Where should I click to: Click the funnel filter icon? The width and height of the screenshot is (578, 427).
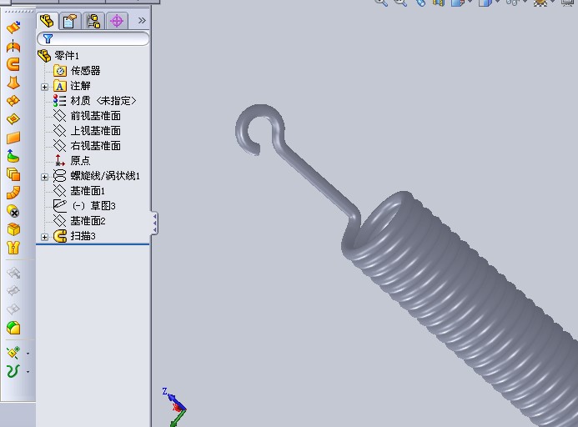[48, 38]
